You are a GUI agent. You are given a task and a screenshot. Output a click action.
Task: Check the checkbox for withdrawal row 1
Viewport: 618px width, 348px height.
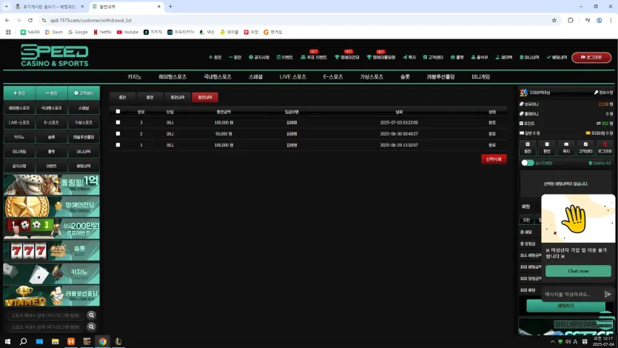tap(118, 145)
